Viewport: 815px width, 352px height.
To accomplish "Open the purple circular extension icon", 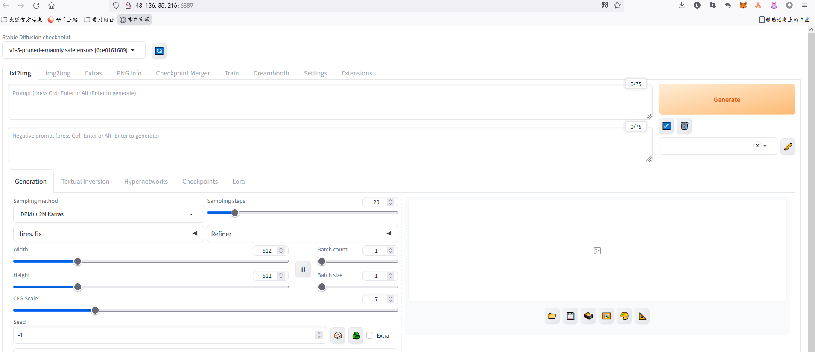I will coord(774,5).
